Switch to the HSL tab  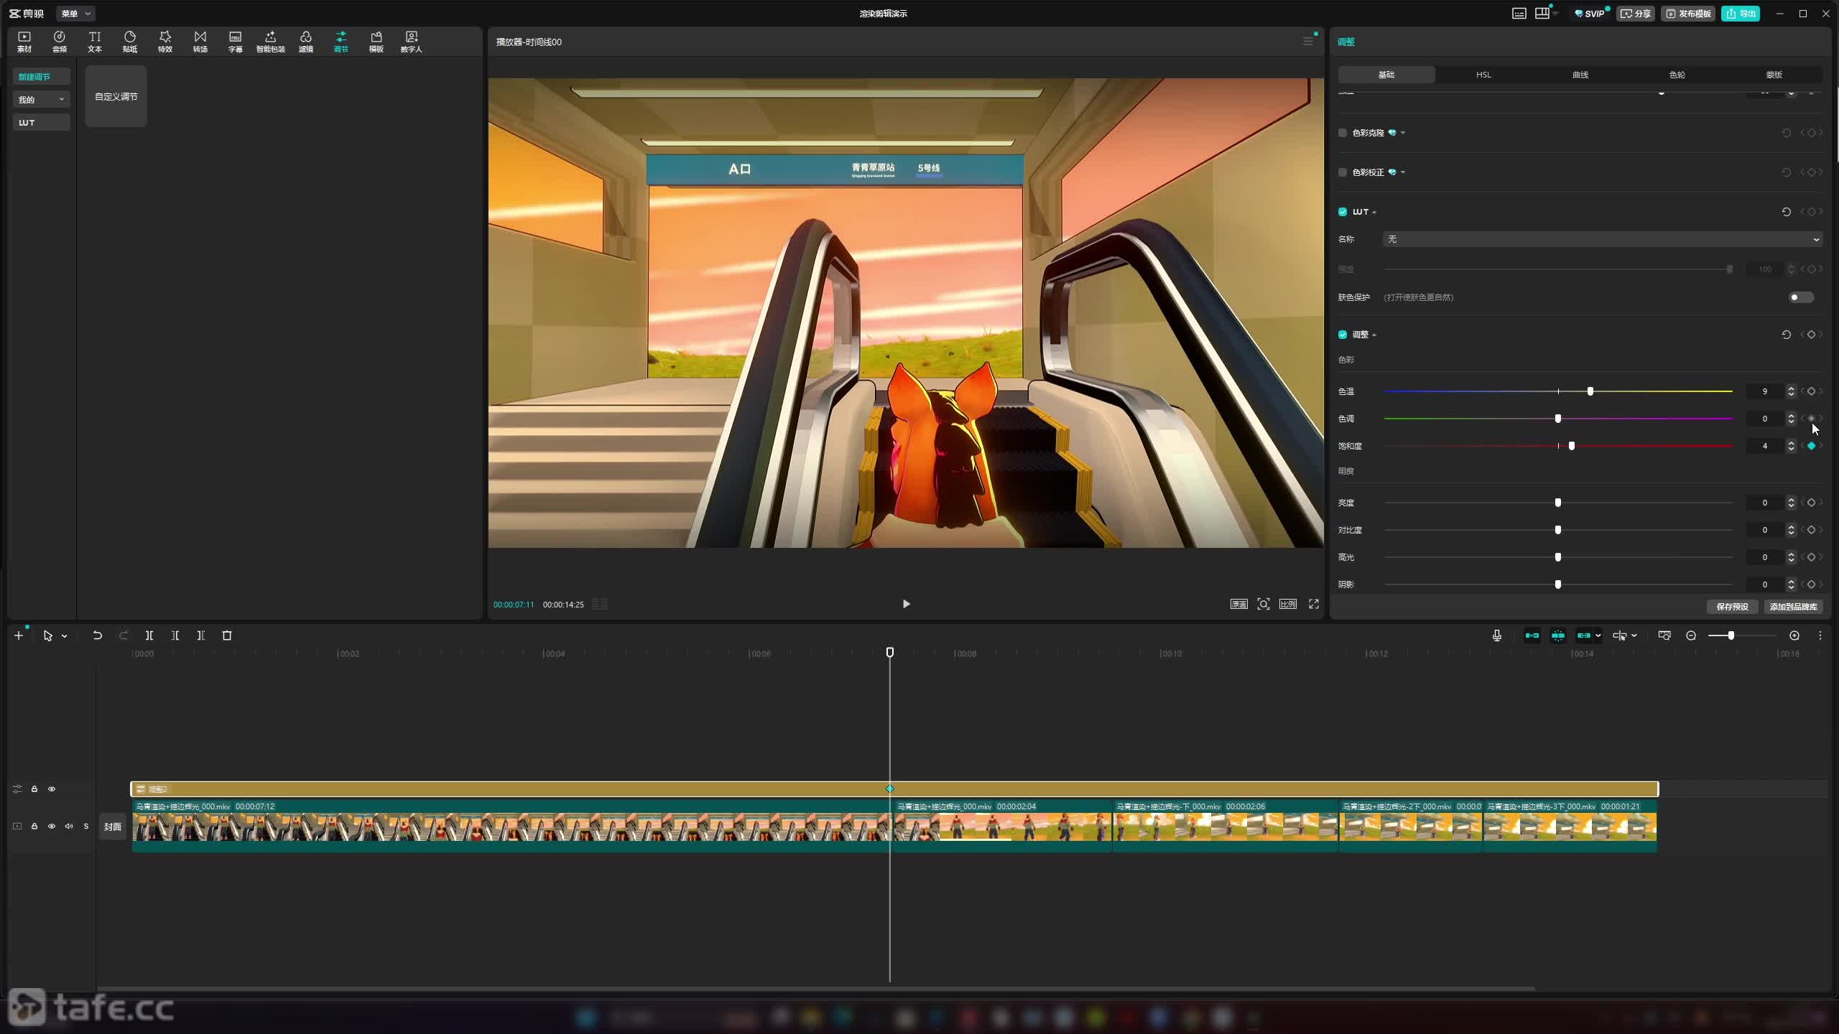pyautogui.click(x=1483, y=75)
